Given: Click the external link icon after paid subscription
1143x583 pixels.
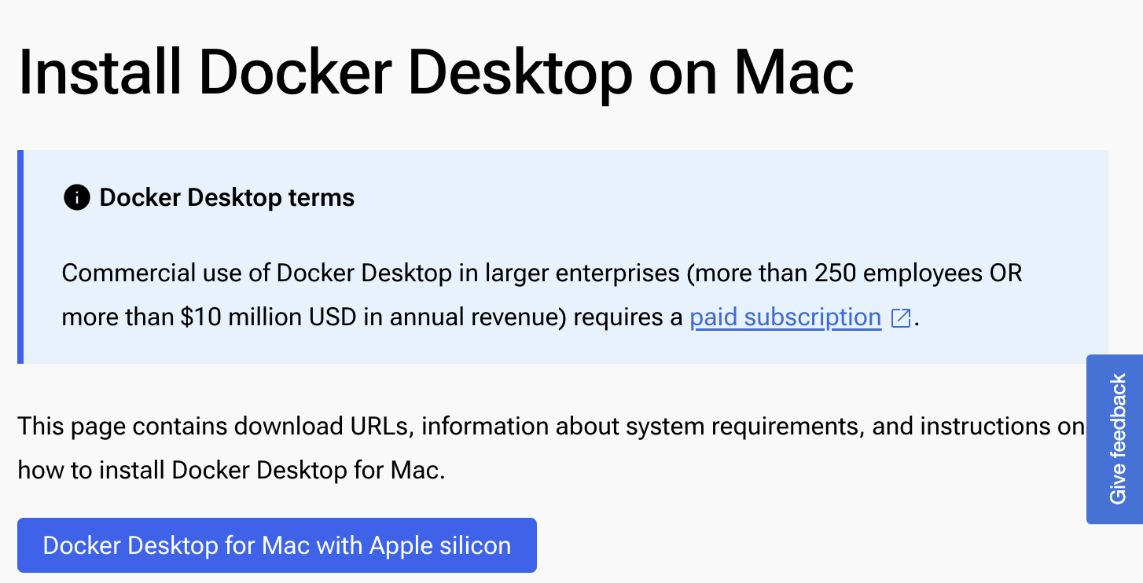Looking at the screenshot, I should (900, 318).
